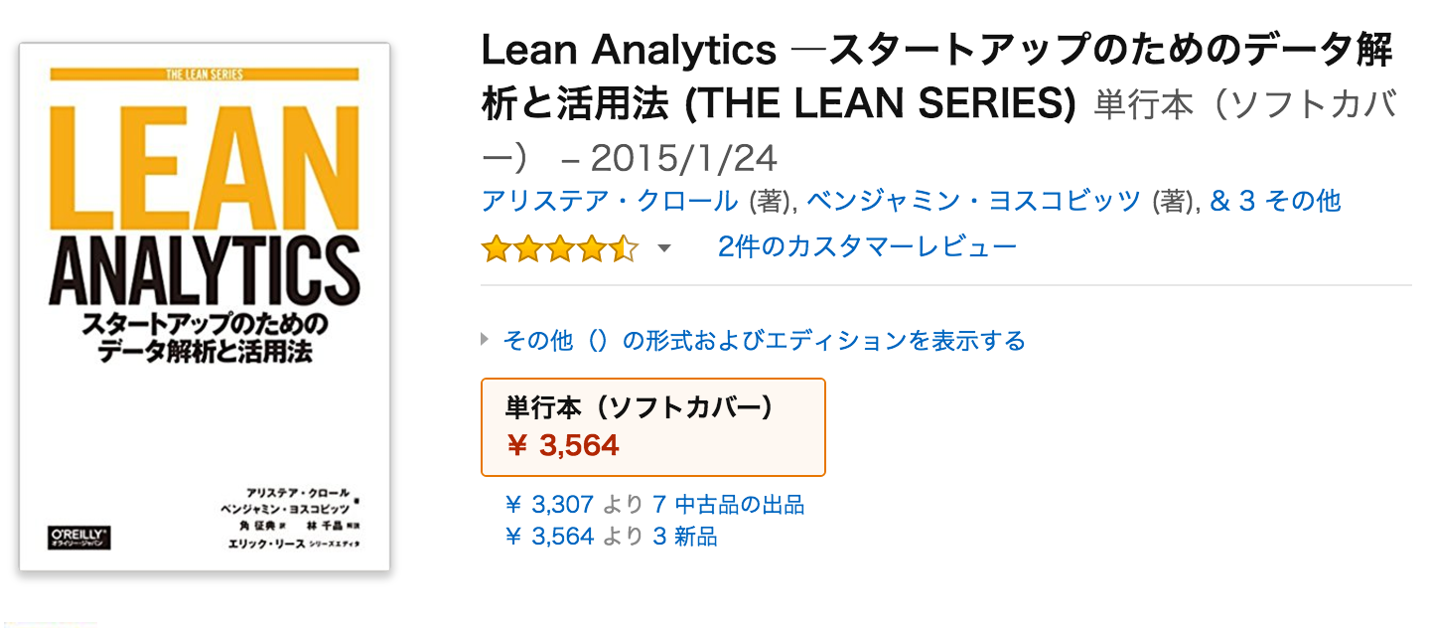View the 3 新品 new offers
The width and height of the screenshot is (1430, 628).
(685, 537)
